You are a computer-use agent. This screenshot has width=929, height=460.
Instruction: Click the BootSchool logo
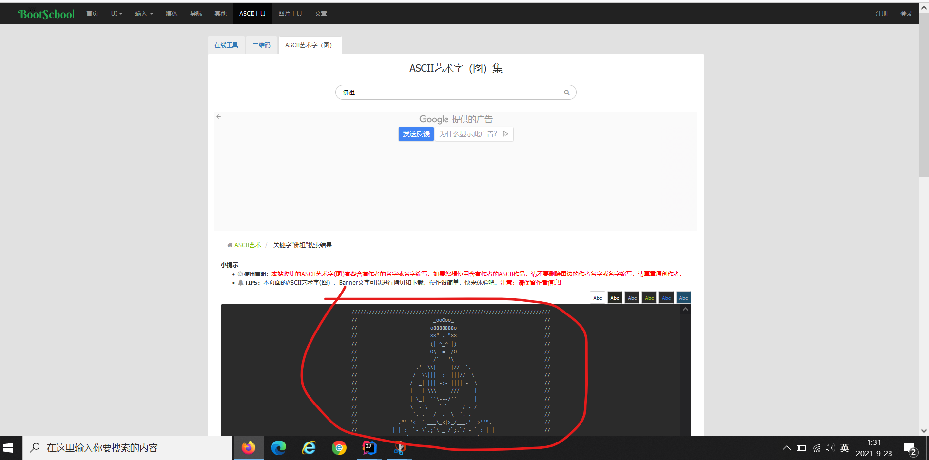pos(45,13)
